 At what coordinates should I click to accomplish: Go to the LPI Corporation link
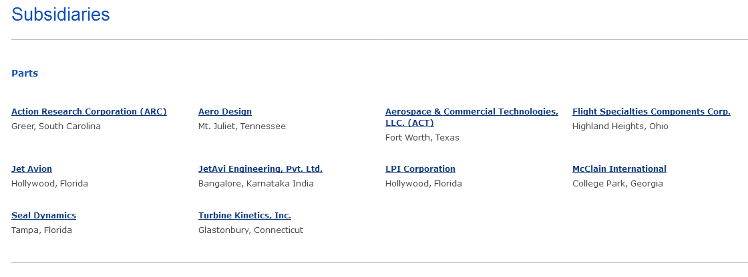pyautogui.click(x=420, y=169)
